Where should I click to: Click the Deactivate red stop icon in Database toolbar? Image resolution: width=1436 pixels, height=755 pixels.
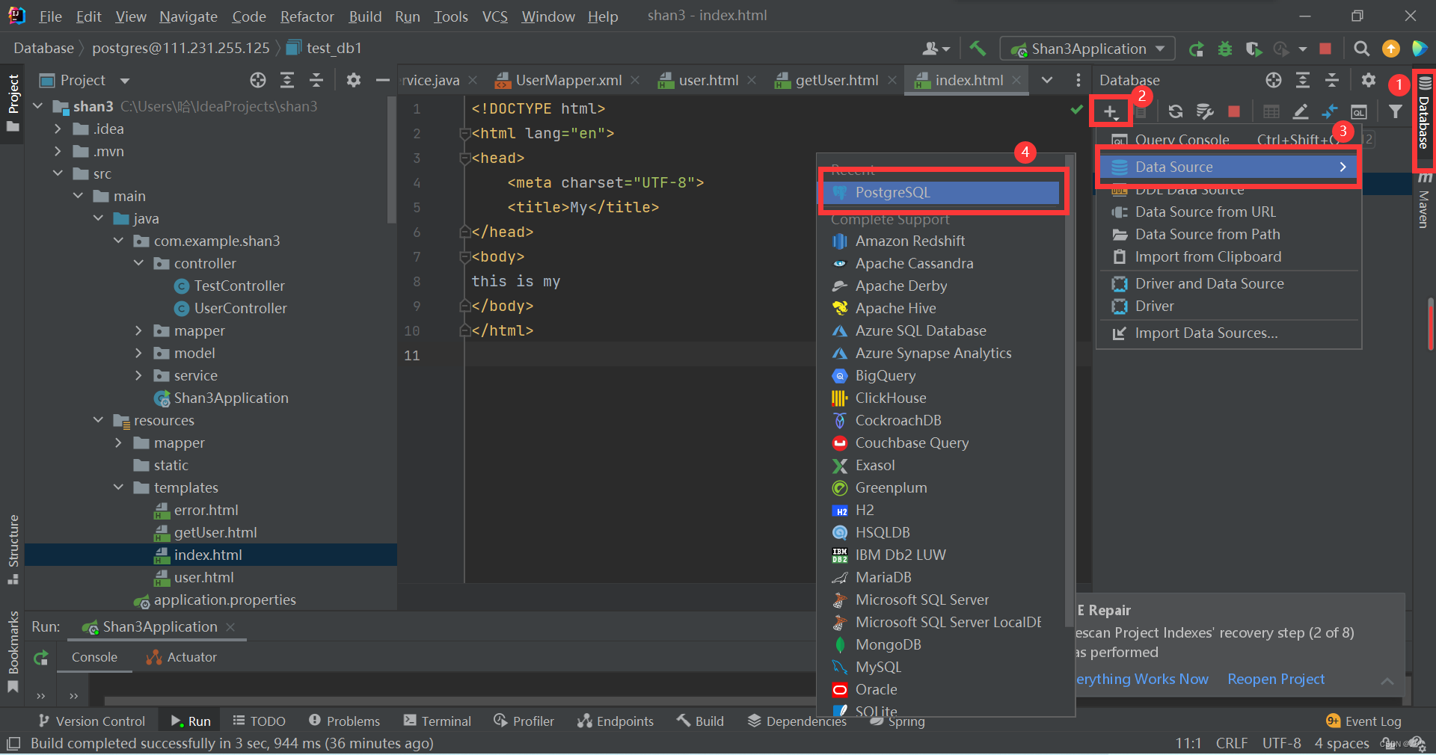coord(1234,111)
